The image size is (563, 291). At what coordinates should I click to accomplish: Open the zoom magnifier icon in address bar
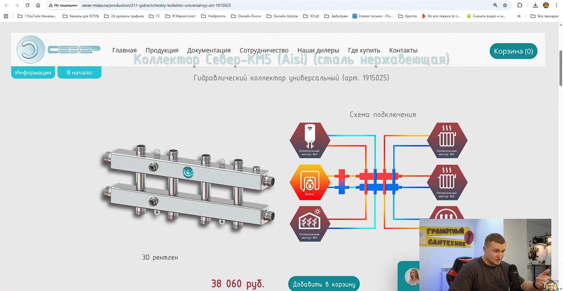point(495,5)
